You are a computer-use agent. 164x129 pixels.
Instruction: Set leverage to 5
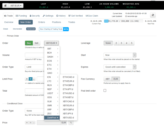pyautogui.click(x=132, y=43)
